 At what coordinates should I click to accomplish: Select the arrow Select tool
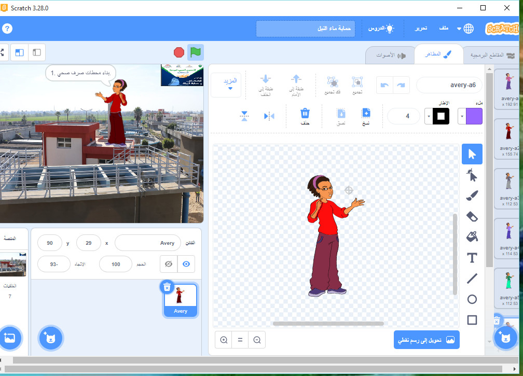pos(472,154)
